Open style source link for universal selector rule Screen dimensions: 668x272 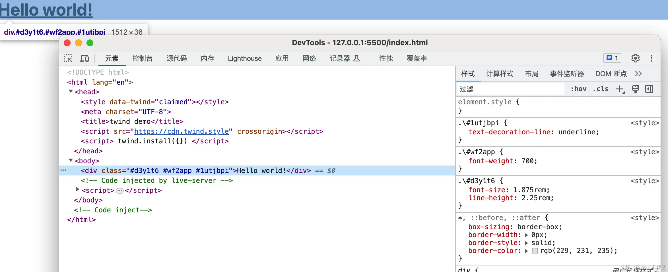coord(645,218)
